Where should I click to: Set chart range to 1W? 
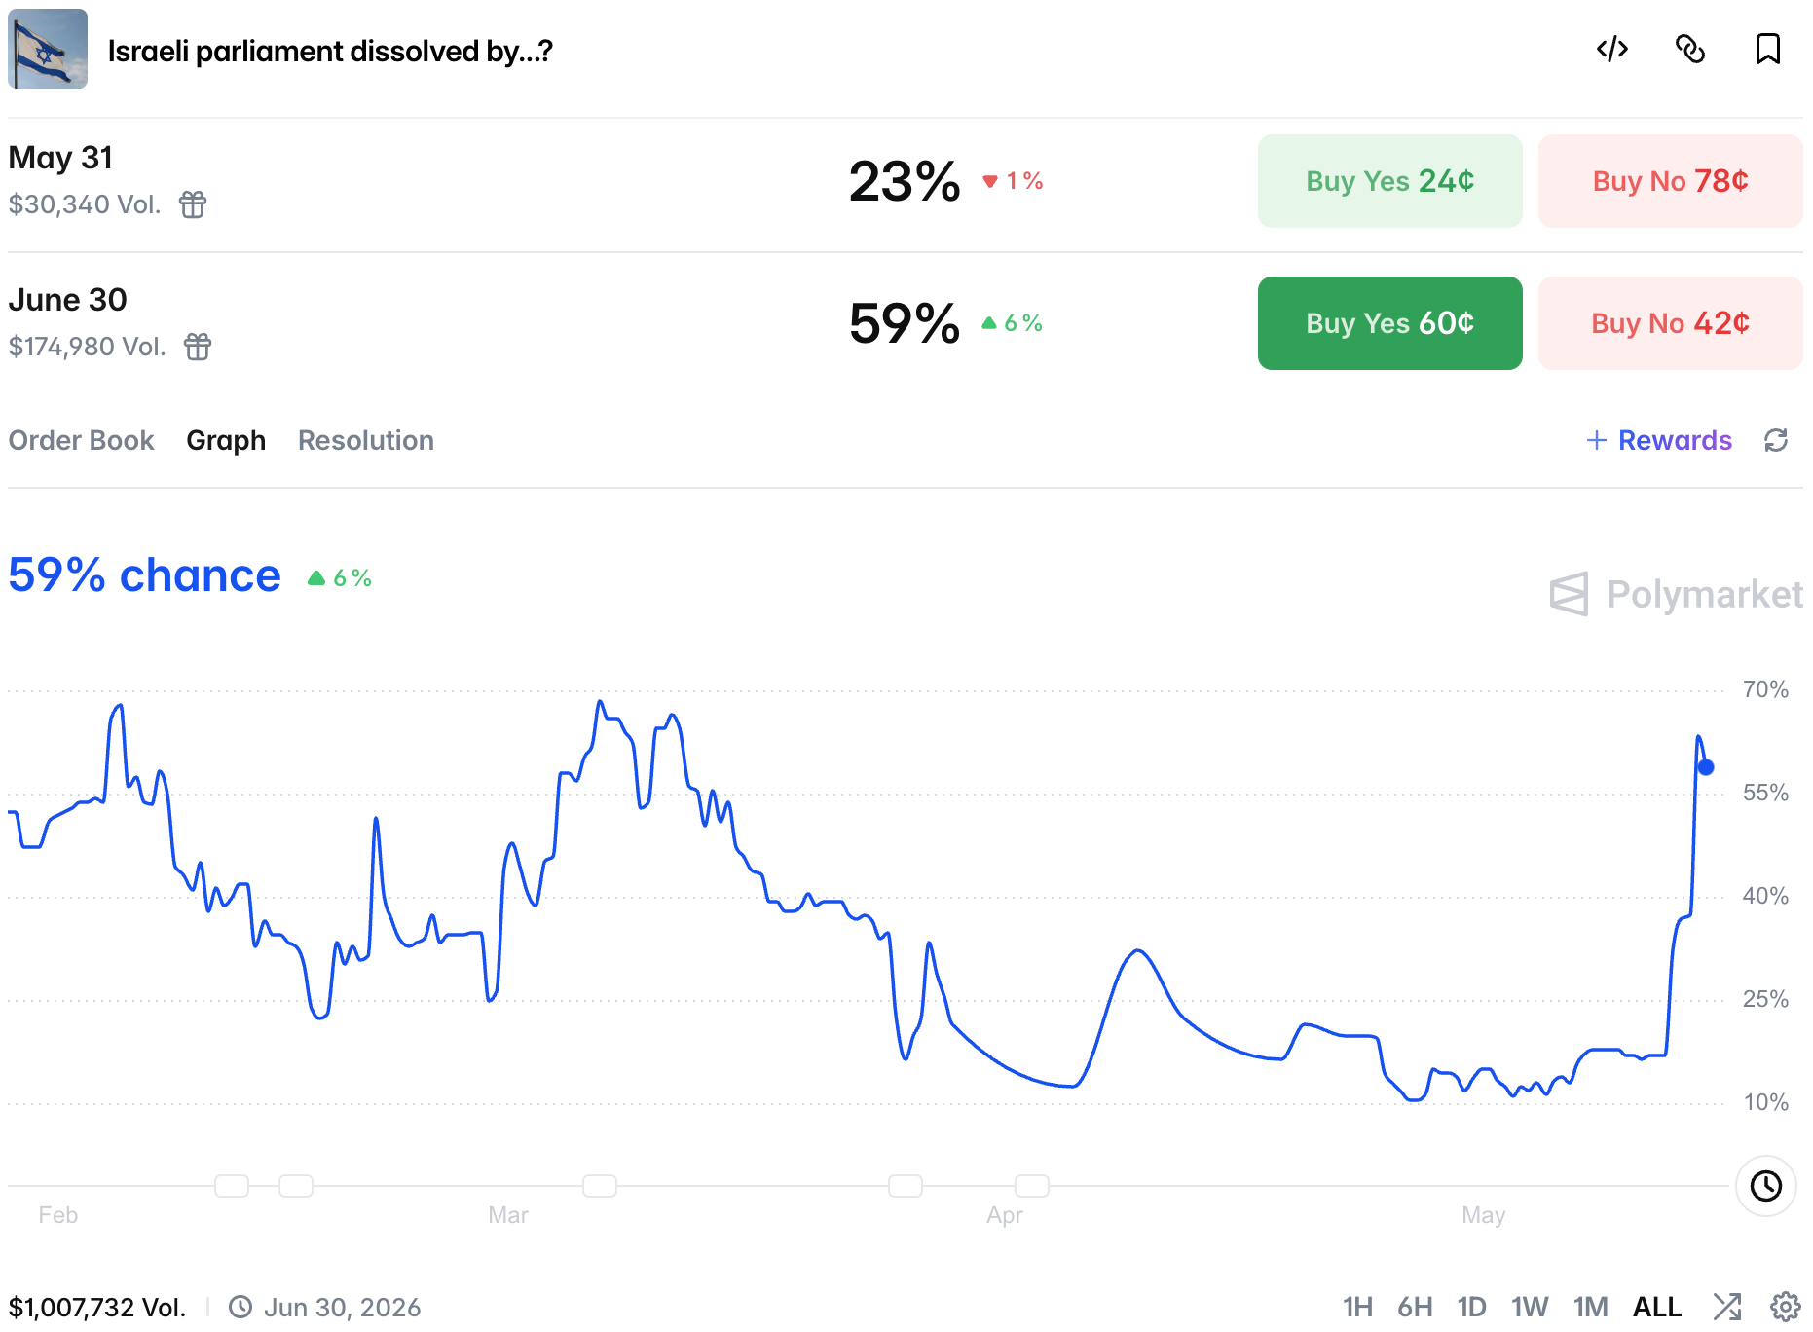(x=1530, y=1307)
